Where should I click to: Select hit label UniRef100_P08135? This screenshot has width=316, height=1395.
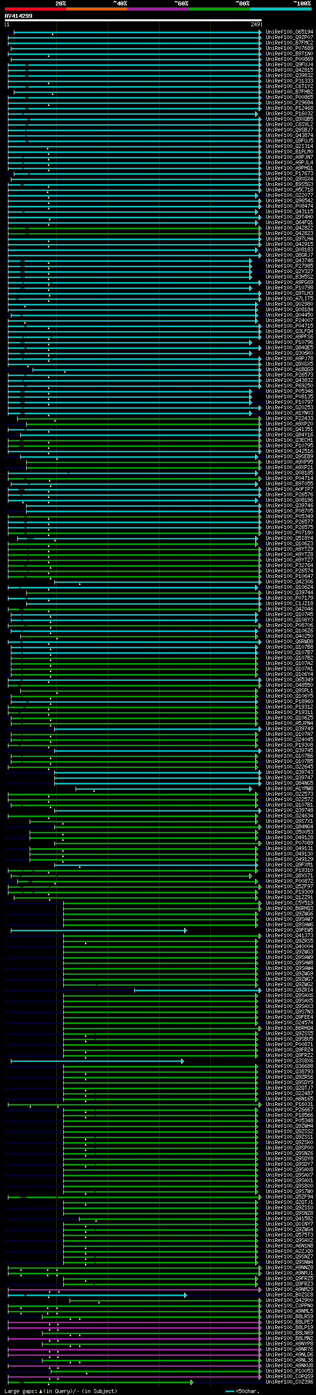coord(289,396)
